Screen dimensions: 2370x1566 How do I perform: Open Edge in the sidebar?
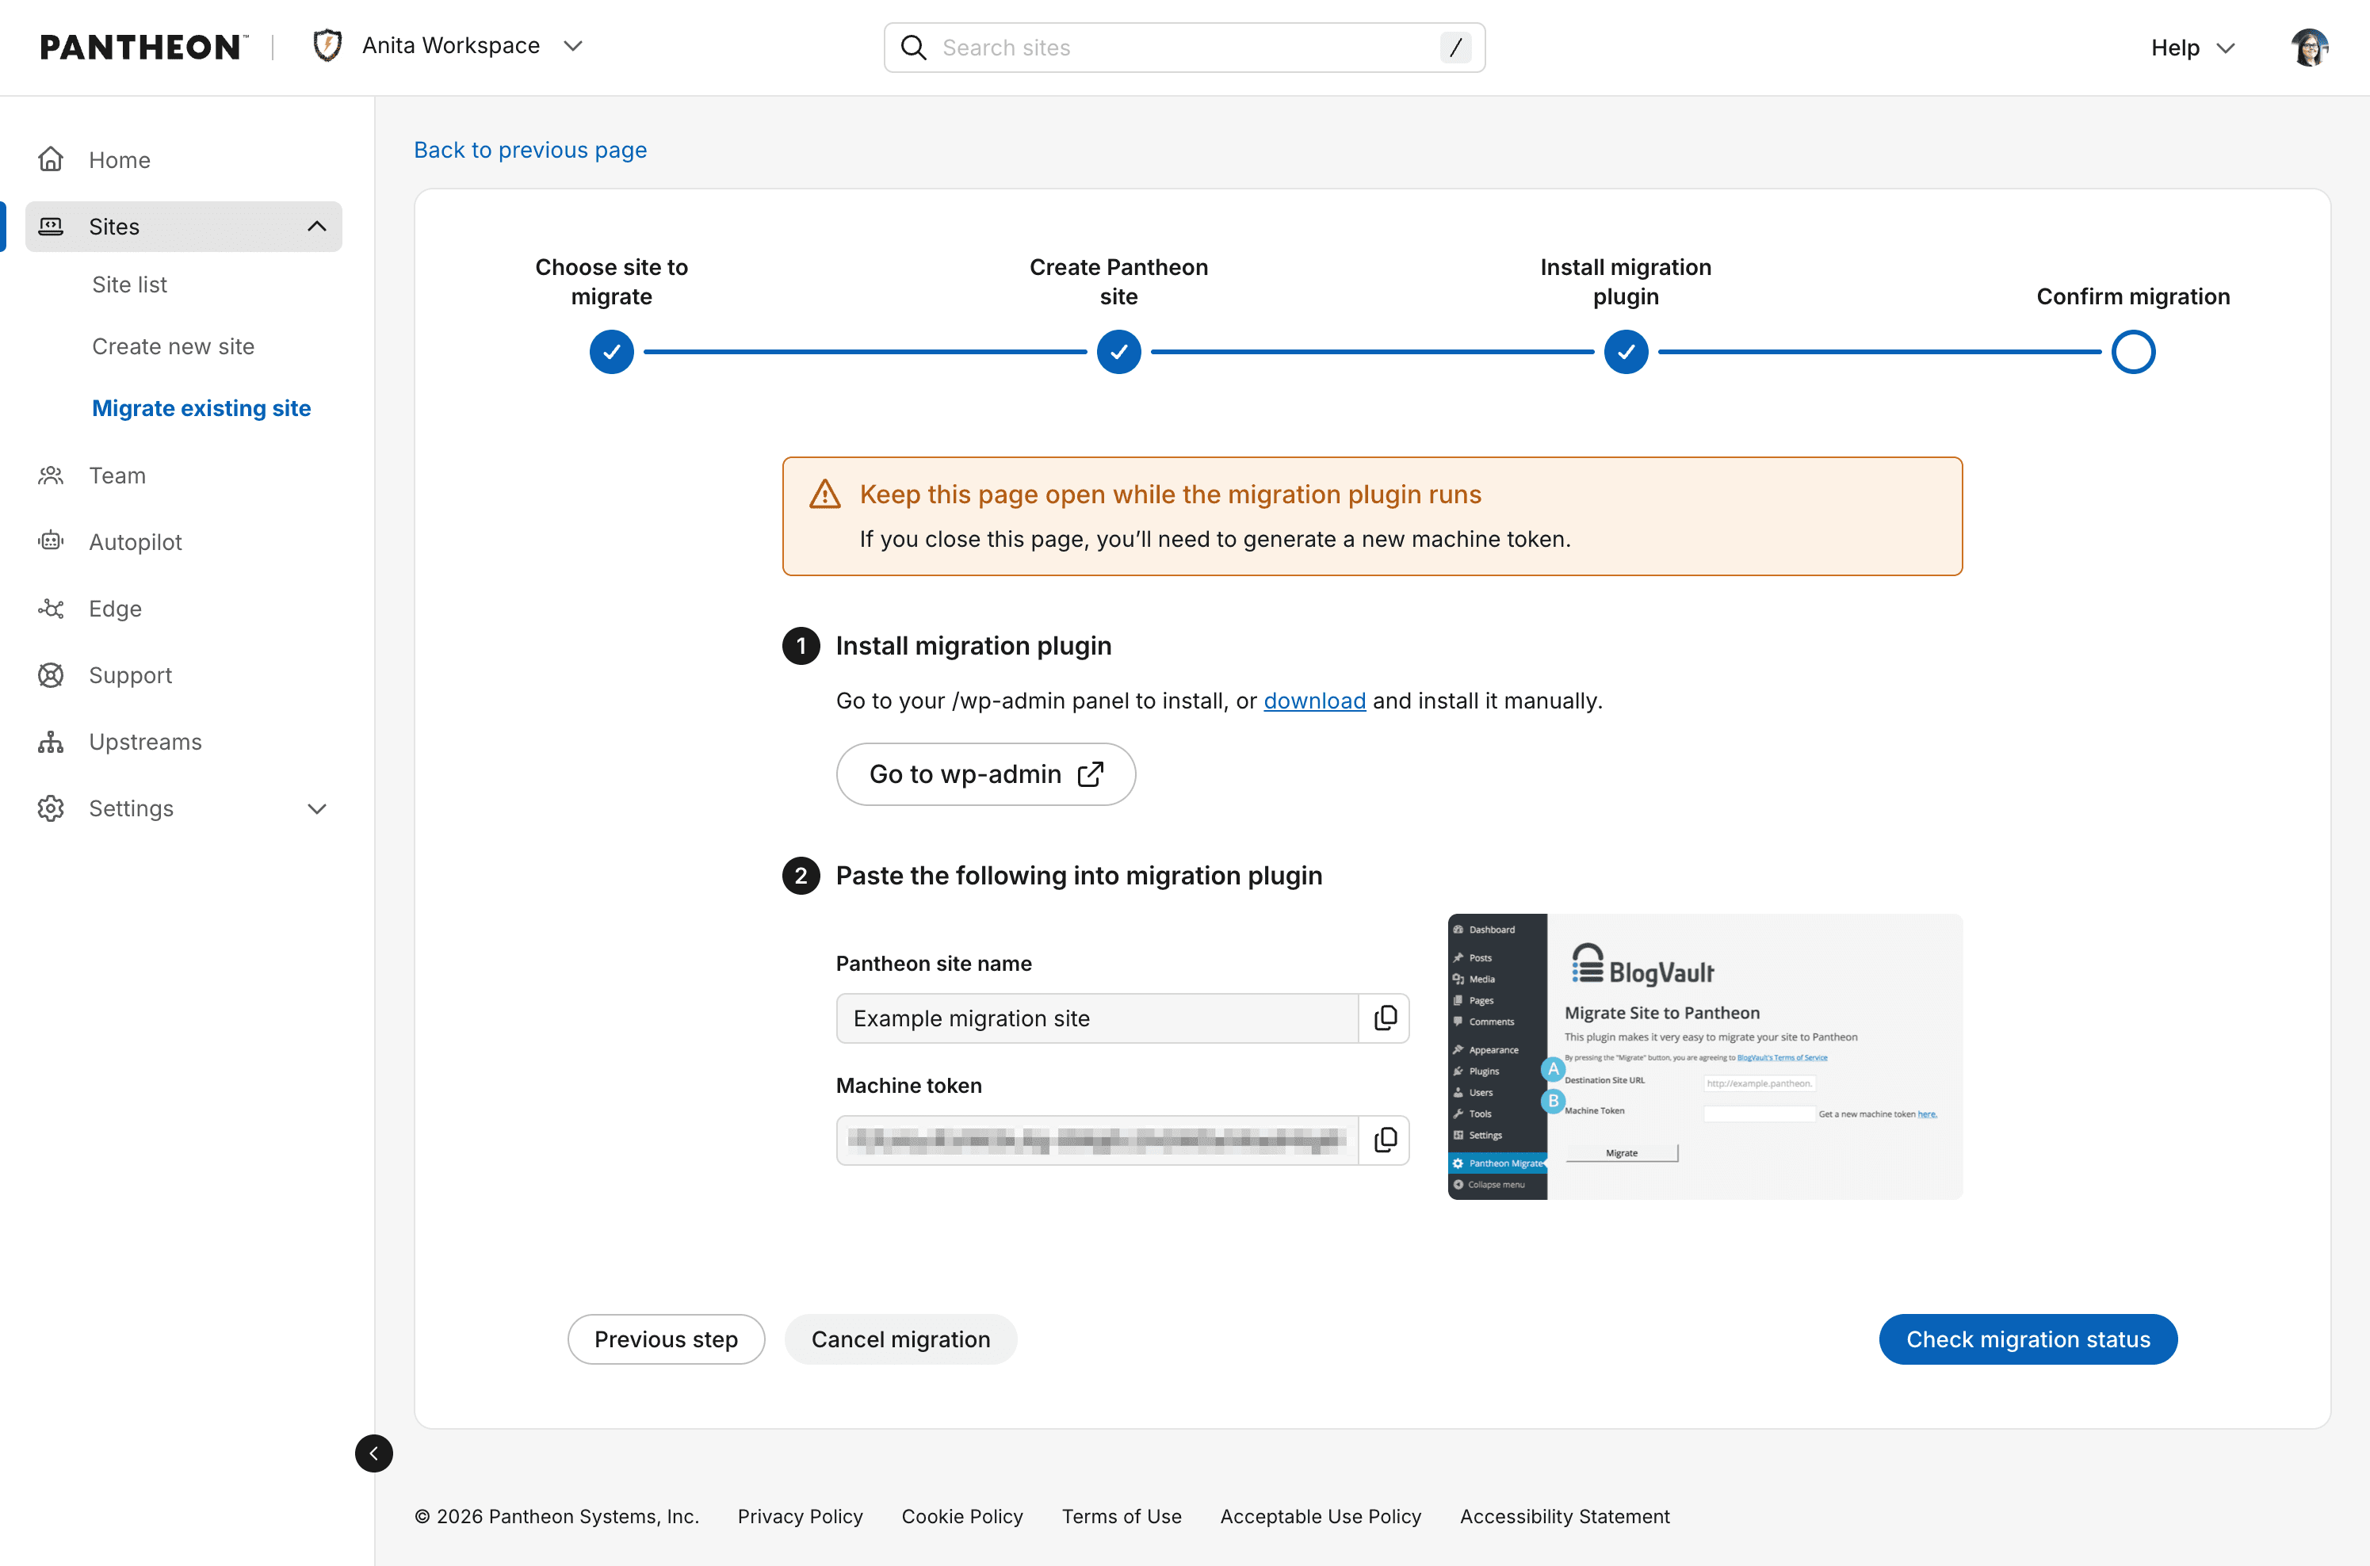pyautogui.click(x=115, y=609)
